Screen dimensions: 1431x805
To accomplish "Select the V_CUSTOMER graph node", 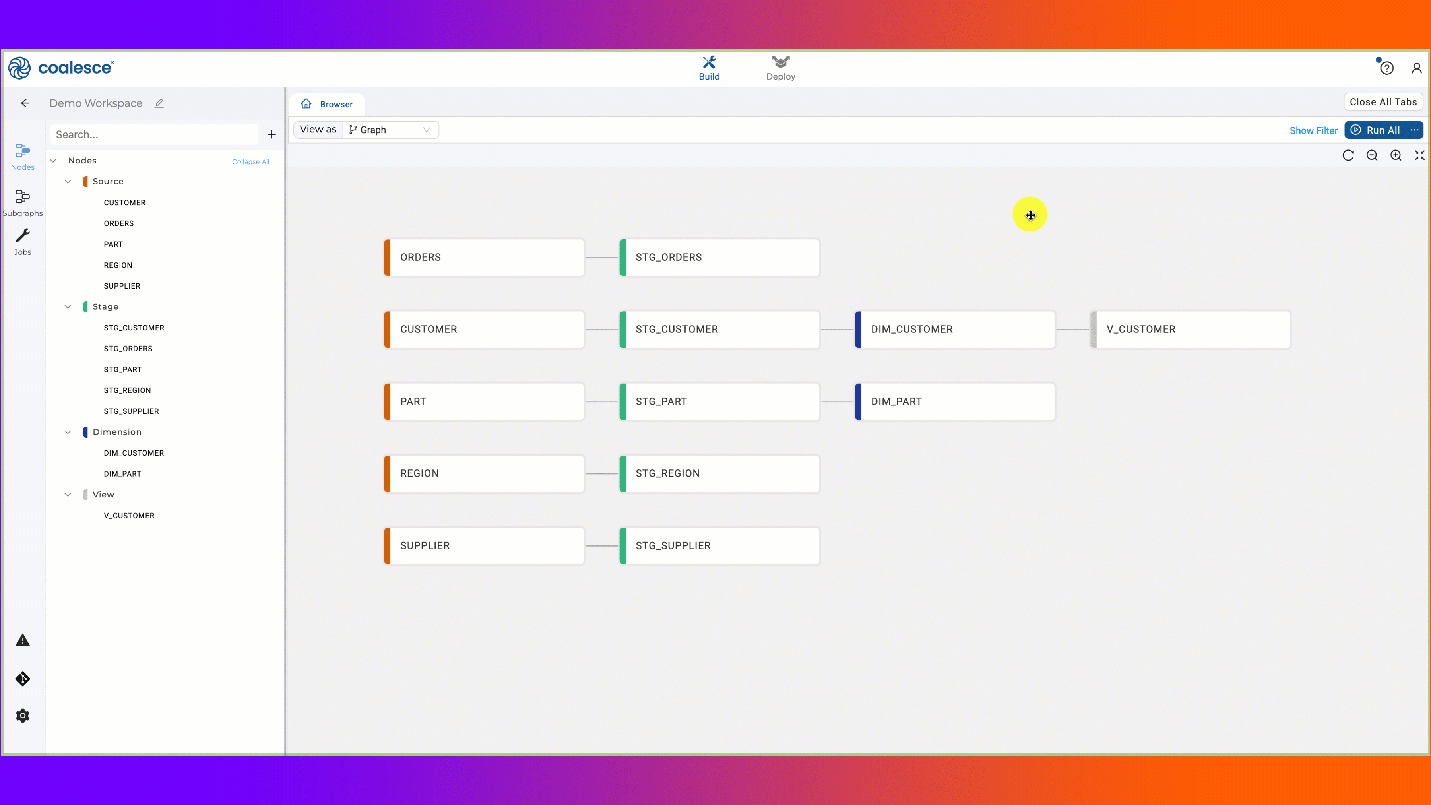I will click(x=1191, y=330).
